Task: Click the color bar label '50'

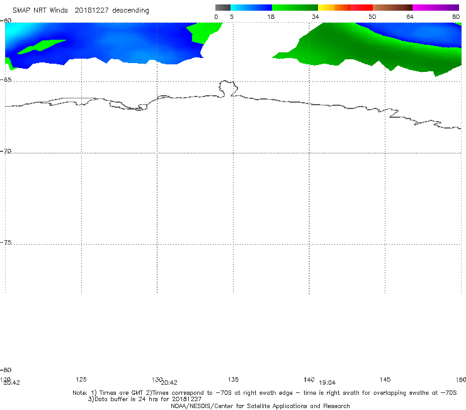Action: pos(372,17)
